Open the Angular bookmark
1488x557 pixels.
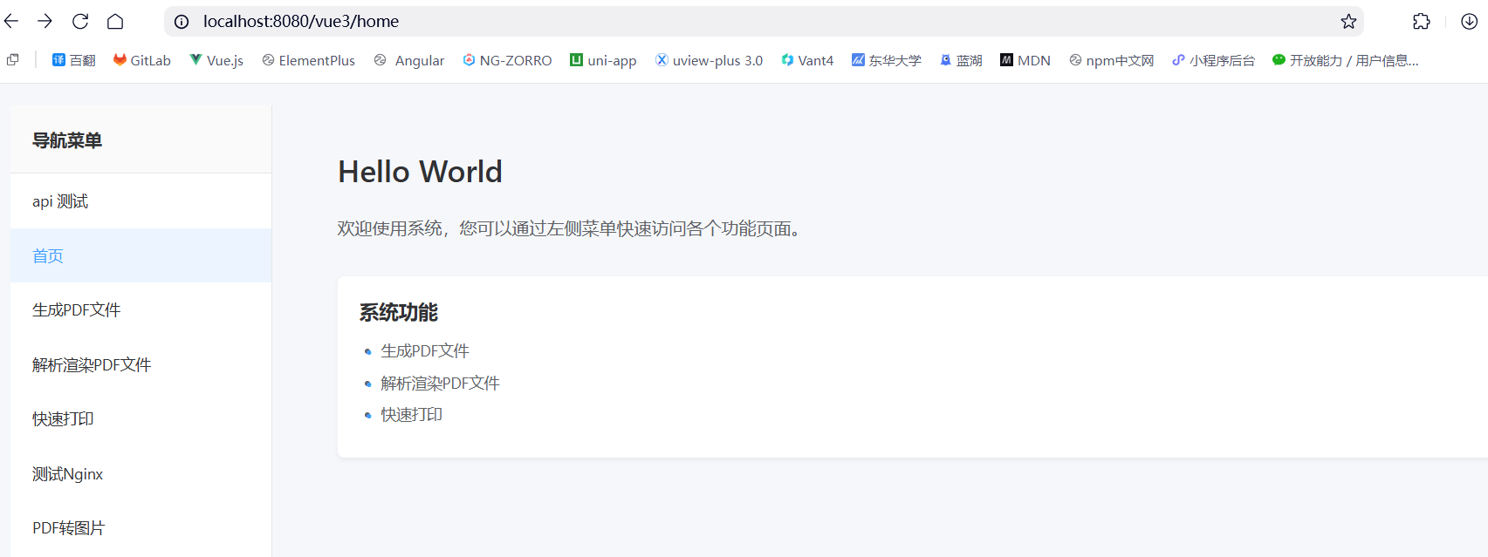[x=409, y=60]
